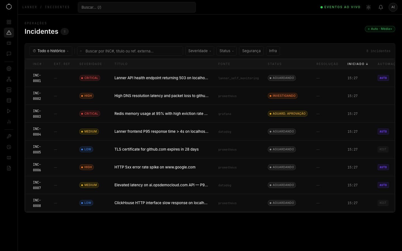Toggle the Segurança filter chip
This screenshot has width=402, height=251.
(251, 51)
